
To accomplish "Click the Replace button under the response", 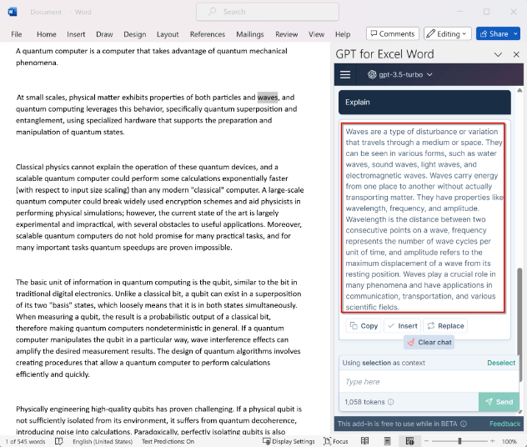I will [445, 326].
